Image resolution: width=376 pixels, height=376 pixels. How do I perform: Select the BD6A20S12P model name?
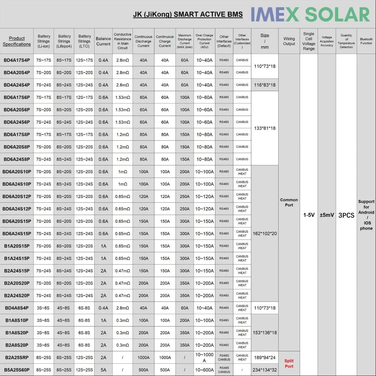point(17,197)
